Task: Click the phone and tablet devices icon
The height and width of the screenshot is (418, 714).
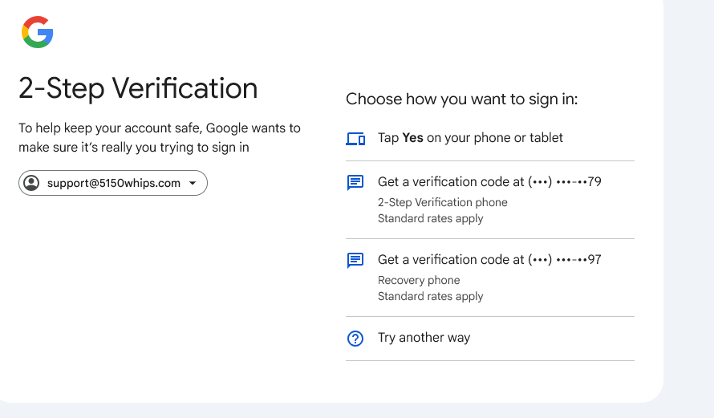Action: pos(355,139)
